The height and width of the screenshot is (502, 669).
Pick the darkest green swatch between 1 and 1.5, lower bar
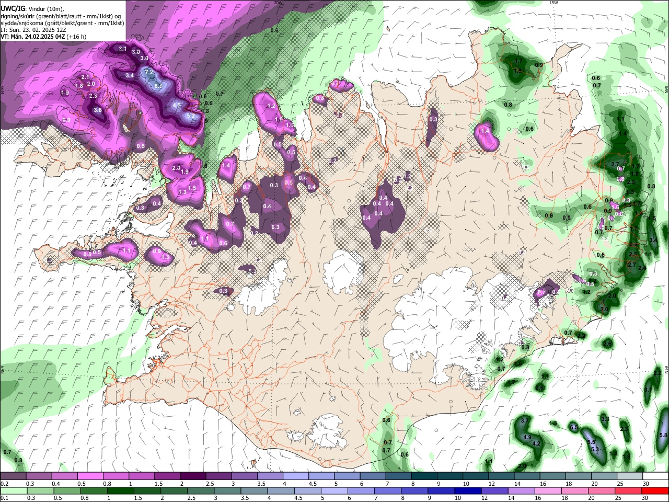click(x=120, y=490)
